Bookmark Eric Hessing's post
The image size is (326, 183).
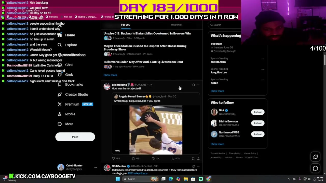tap(193, 158)
